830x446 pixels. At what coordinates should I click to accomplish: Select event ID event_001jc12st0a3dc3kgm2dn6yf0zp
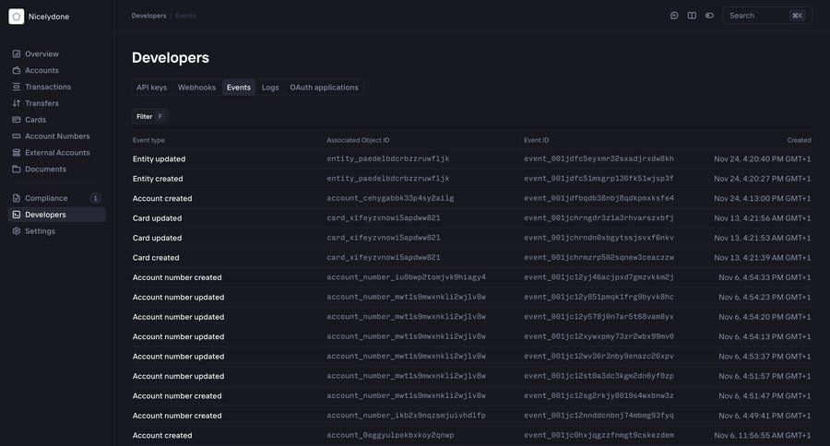(x=599, y=376)
